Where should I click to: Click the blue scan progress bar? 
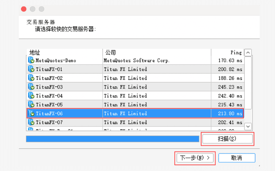point(113,139)
